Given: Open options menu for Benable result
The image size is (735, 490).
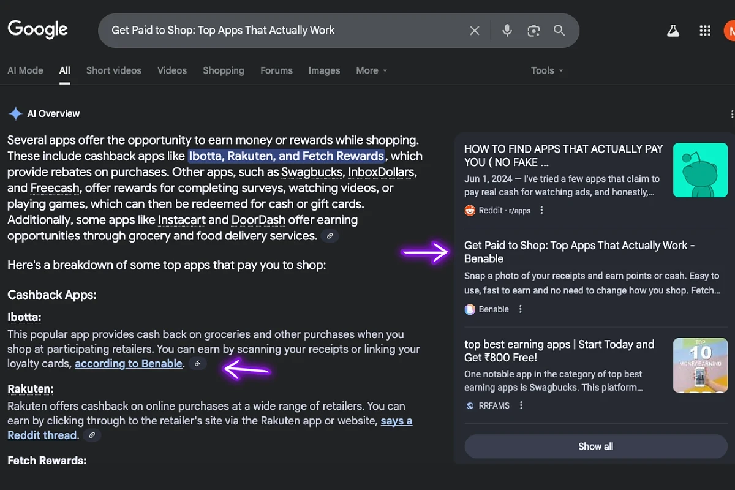Looking at the screenshot, I should 521,309.
